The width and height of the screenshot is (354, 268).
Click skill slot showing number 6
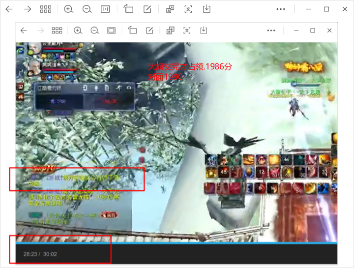coord(260,188)
